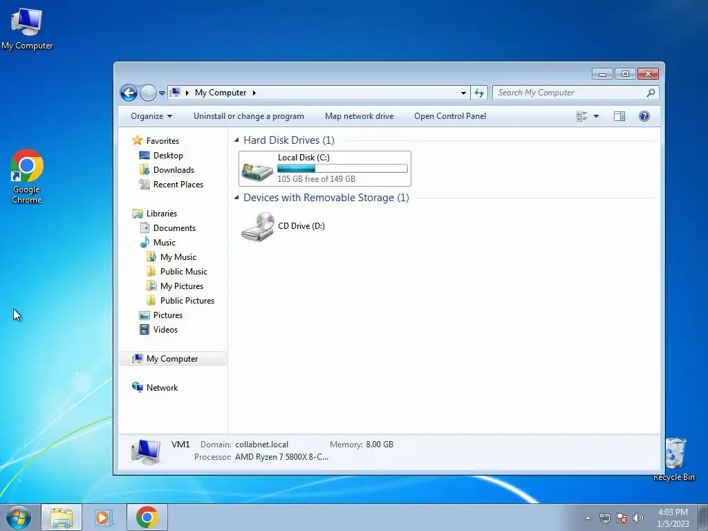Open the Windows Start button
708x531 pixels.
(18, 517)
